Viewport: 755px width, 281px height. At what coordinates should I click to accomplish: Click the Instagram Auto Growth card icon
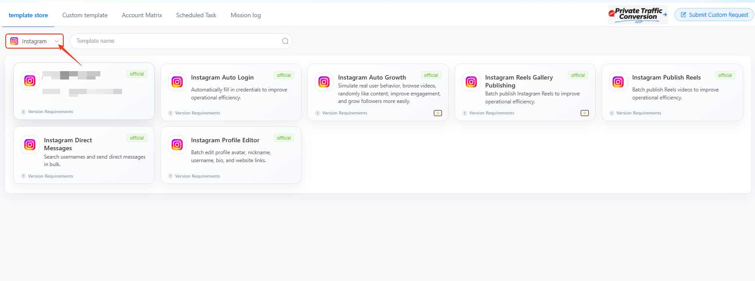click(x=324, y=82)
